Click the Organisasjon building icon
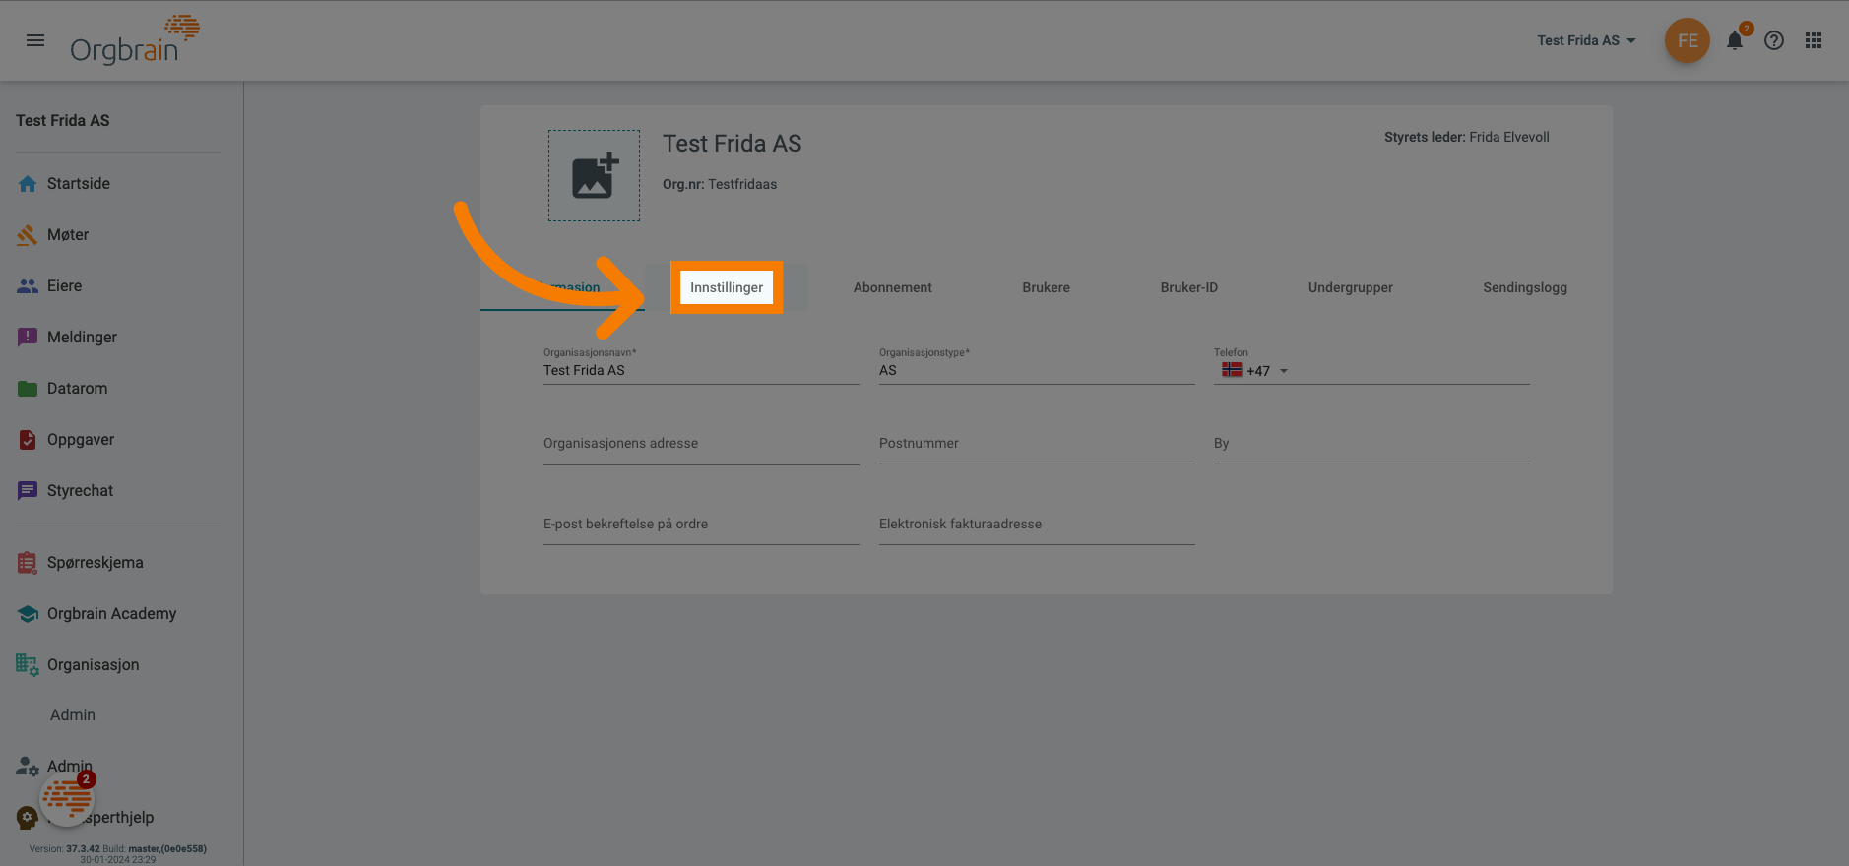Image resolution: width=1849 pixels, height=866 pixels. coord(28,665)
